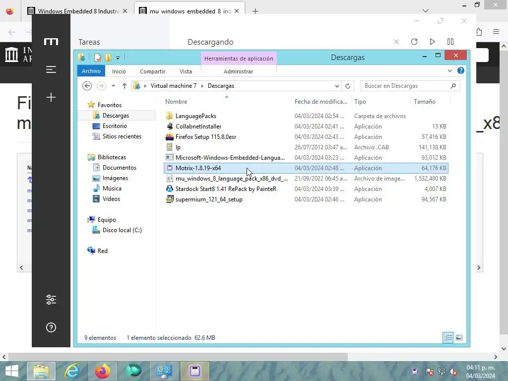Switch to the Compartir ribbon tab
This screenshot has height=381, width=508.
[153, 71]
